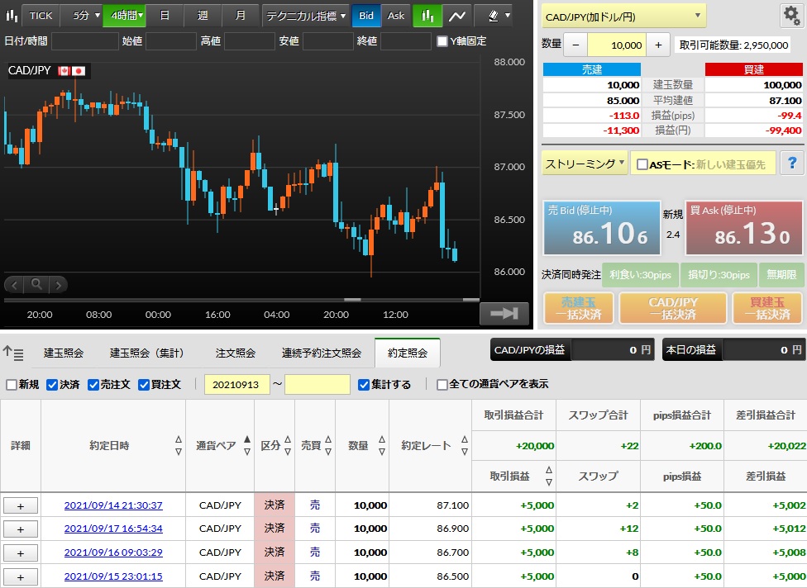807x588 pixels.
Task: Uncheck the 買注文 filter checkbox
Action: [144, 385]
